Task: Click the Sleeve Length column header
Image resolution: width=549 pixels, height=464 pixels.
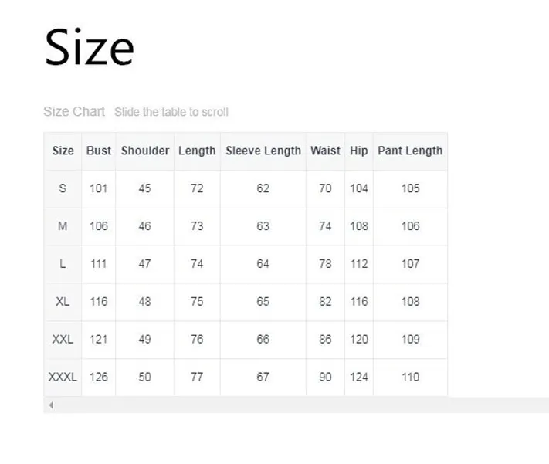Action: click(x=263, y=151)
